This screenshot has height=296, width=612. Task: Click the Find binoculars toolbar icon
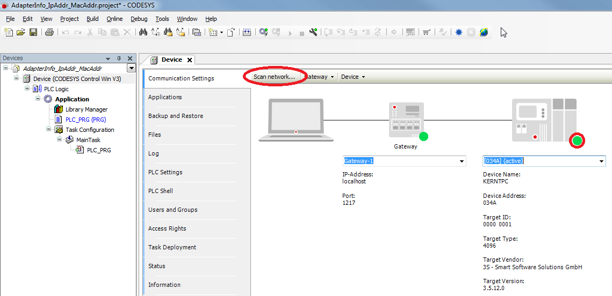click(x=143, y=32)
